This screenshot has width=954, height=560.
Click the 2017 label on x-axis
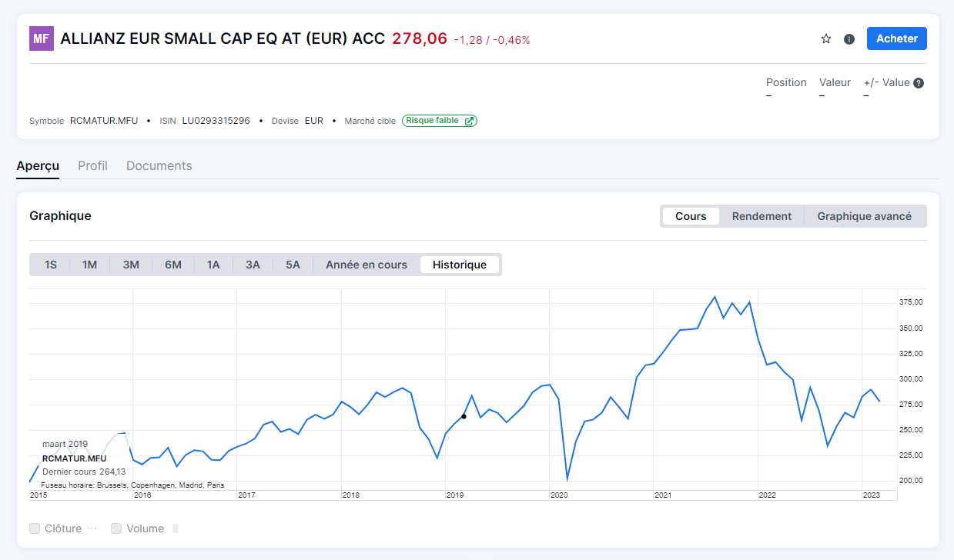coord(246,495)
